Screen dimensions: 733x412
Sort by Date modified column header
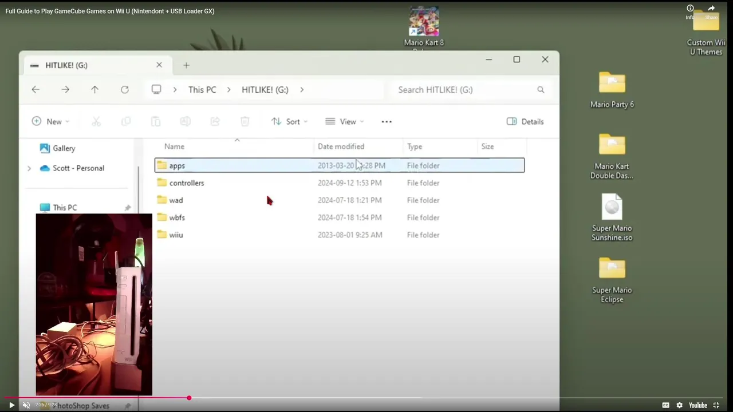pos(358,146)
